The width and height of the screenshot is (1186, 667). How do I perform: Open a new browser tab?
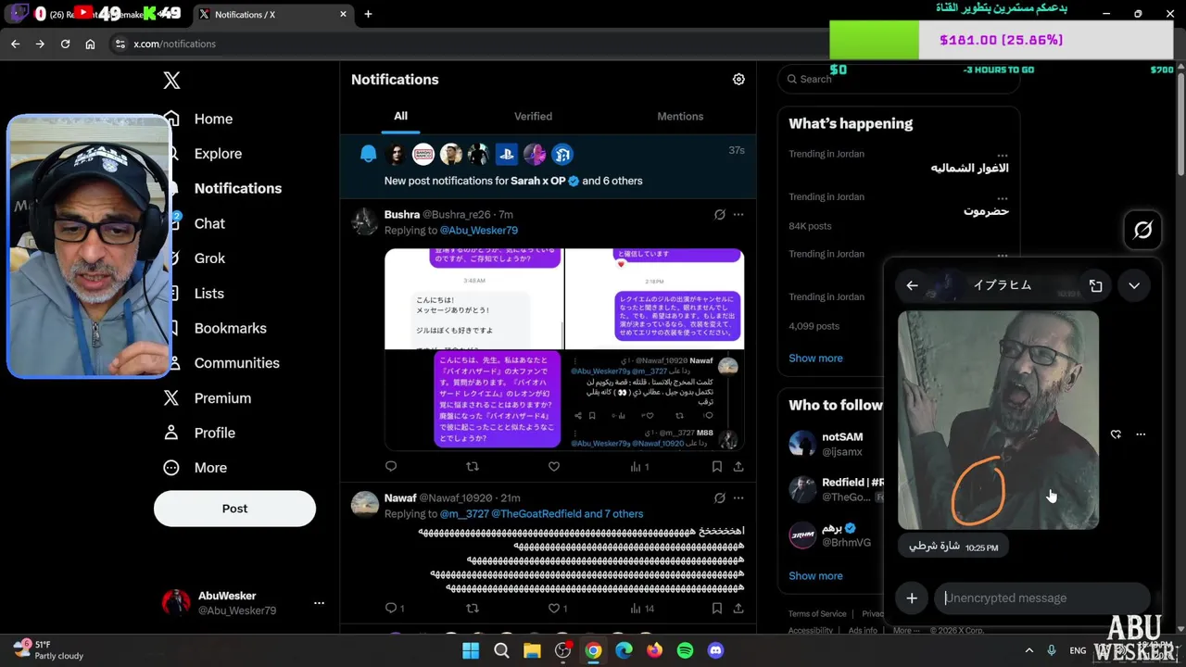click(x=368, y=14)
